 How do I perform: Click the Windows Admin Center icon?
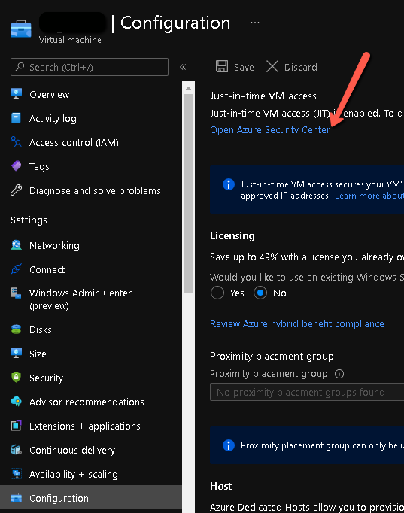16,293
